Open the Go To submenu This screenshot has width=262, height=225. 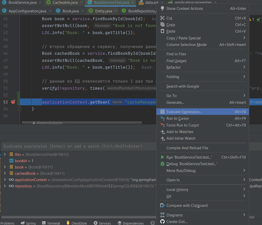coord(203,95)
